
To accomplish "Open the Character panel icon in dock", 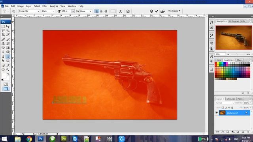I will coord(211,56).
